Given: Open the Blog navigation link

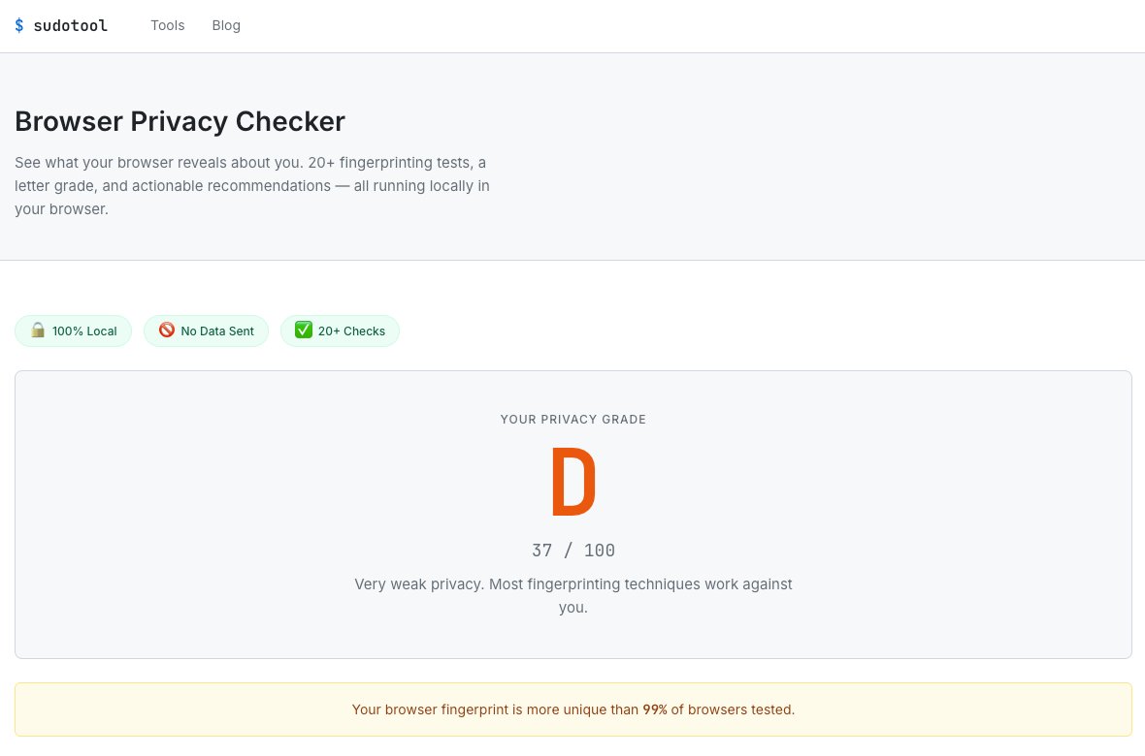Looking at the screenshot, I should (x=226, y=25).
